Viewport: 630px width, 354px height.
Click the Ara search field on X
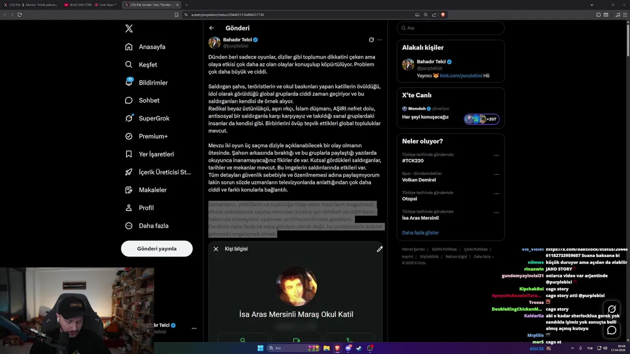[x=450, y=28]
